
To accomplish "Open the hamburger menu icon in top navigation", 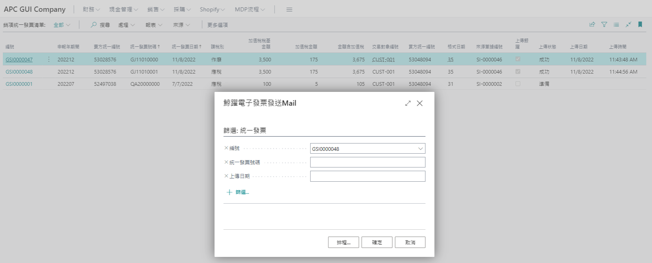I will 289,9.
